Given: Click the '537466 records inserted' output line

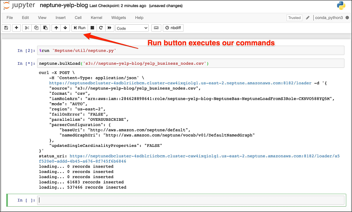Looking at the screenshot, I should 83,187.
